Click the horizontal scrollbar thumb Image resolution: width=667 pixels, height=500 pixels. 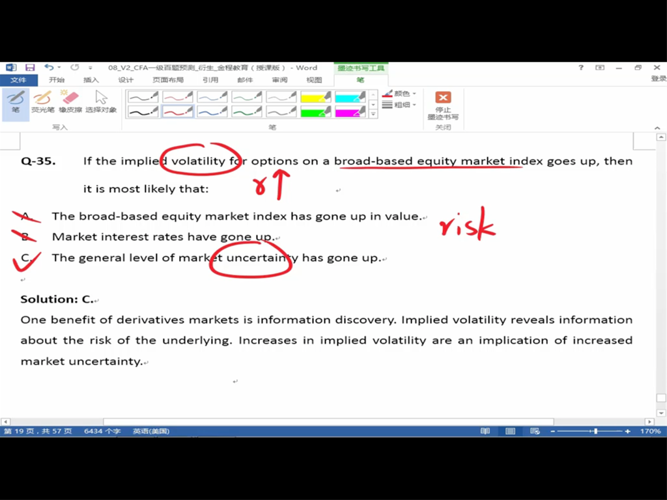click(328, 422)
